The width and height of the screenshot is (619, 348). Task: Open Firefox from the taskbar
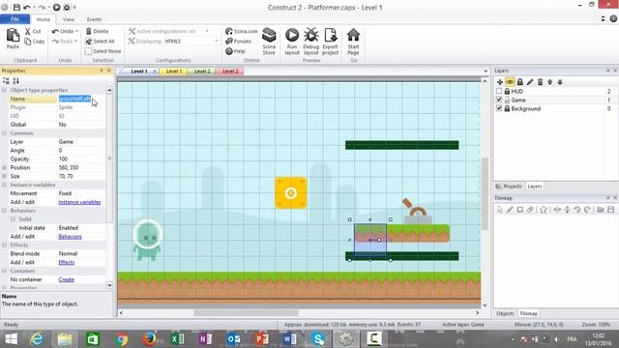click(x=149, y=339)
